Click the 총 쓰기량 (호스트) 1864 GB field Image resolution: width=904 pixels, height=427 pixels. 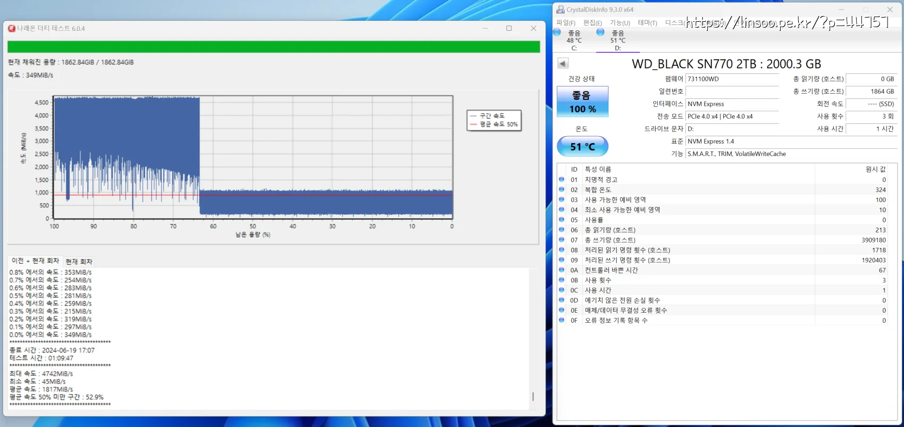pos(871,91)
